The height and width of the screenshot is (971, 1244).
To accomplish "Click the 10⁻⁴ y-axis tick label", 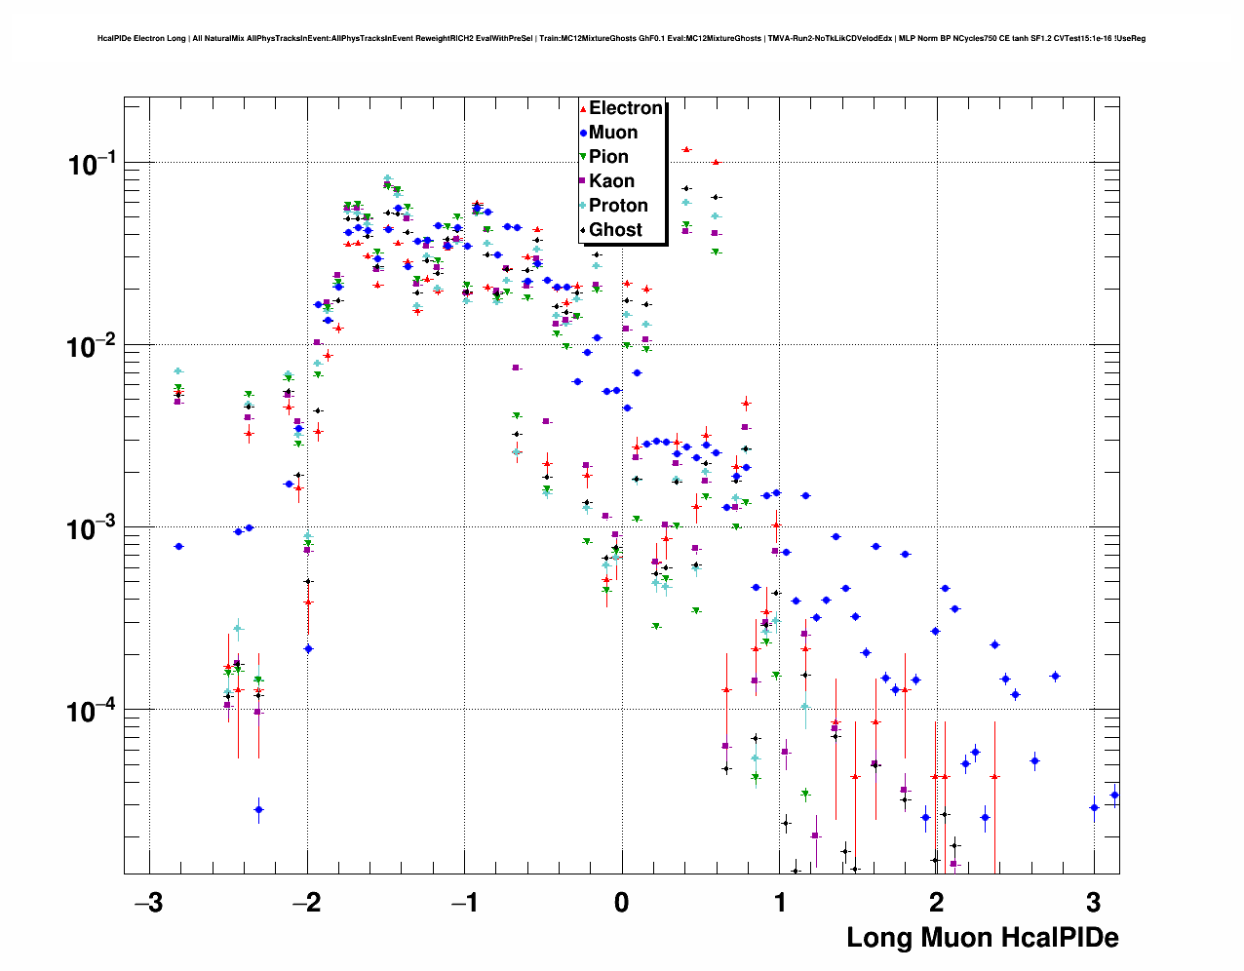I will coord(92,712).
